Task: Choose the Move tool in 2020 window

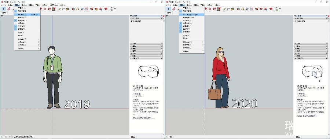Action: [210, 9]
